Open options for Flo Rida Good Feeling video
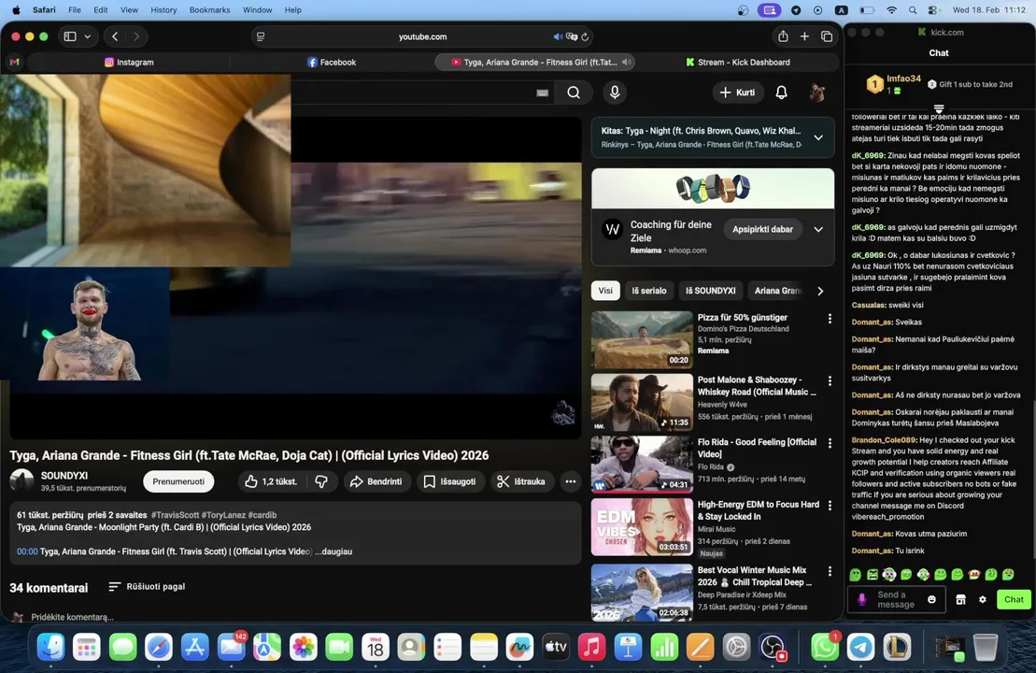 pos(830,443)
